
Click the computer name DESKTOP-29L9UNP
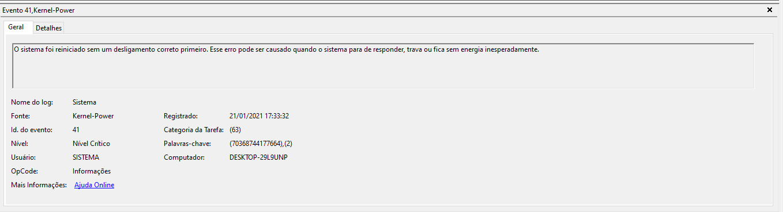(258, 157)
